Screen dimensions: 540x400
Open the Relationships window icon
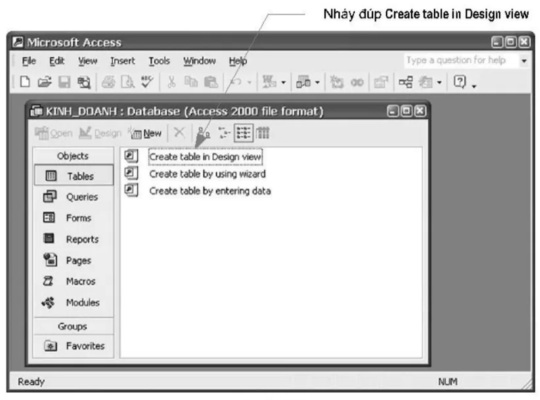click(x=405, y=82)
